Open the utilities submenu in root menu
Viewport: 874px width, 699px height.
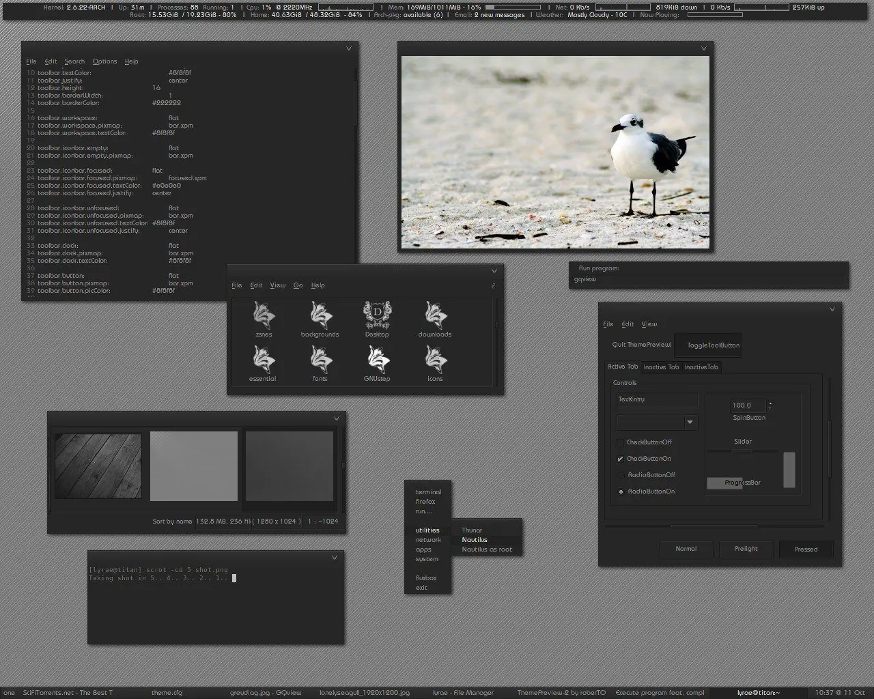pos(427,530)
